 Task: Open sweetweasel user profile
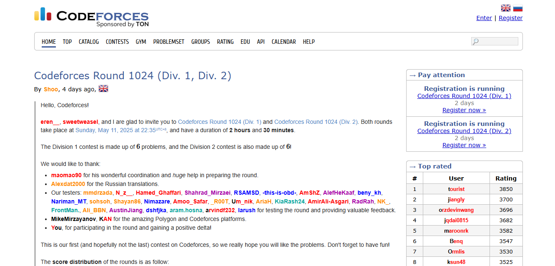tap(80, 122)
